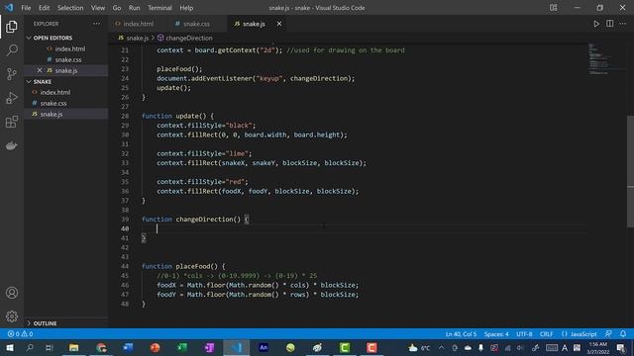Open the Docker view in activity bar
This screenshot has width=634, height=356.
[12, 145]
